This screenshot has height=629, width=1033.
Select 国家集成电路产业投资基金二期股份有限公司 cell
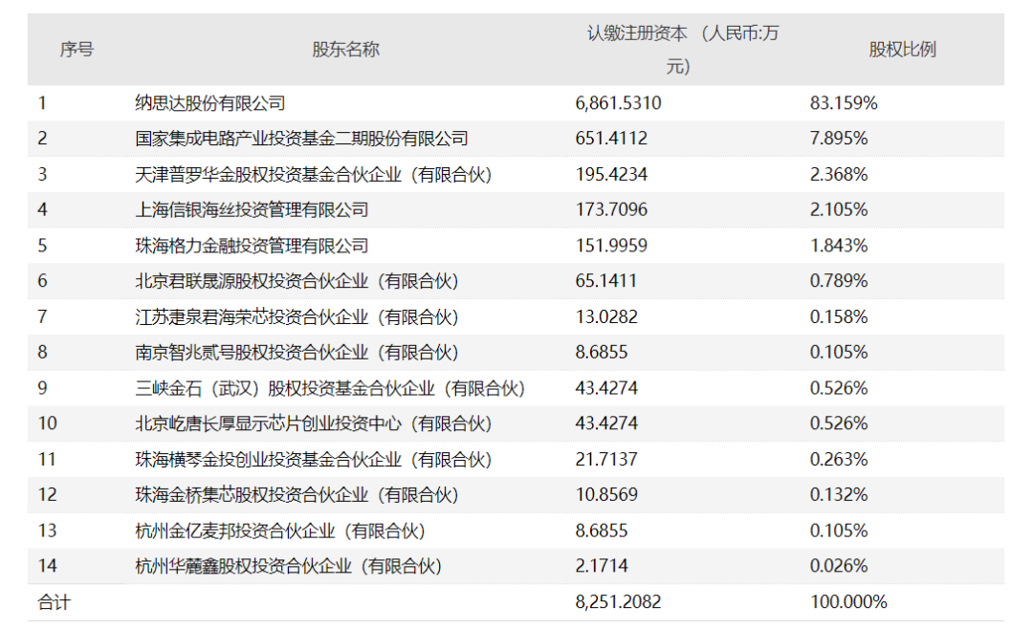(x=301, y=139)
